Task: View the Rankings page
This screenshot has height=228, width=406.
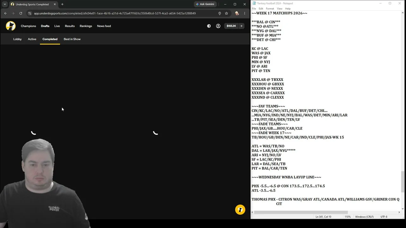Action: pos(86,26)
